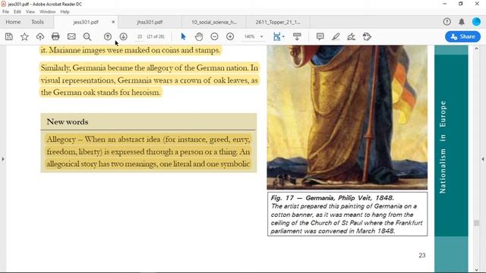This screenshot has height=273, width=486.
Task: Click the 'Marianne images were marked on coins' line
Action: [x=130, y=50]
